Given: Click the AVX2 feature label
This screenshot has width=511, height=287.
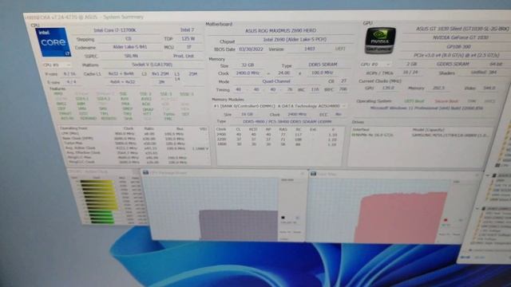Looking at the screenshot, I should click(x=146, y=99).
